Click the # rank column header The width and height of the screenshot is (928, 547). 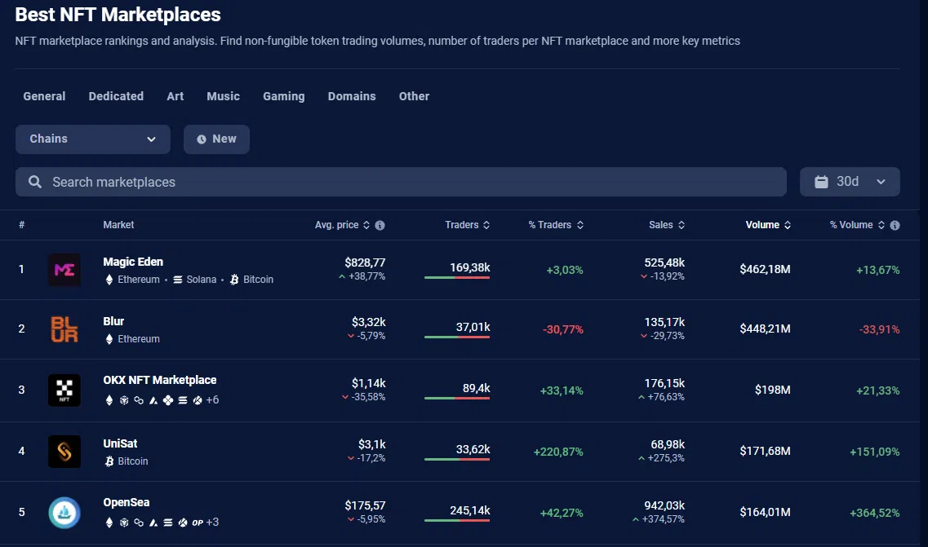(21, 225)
